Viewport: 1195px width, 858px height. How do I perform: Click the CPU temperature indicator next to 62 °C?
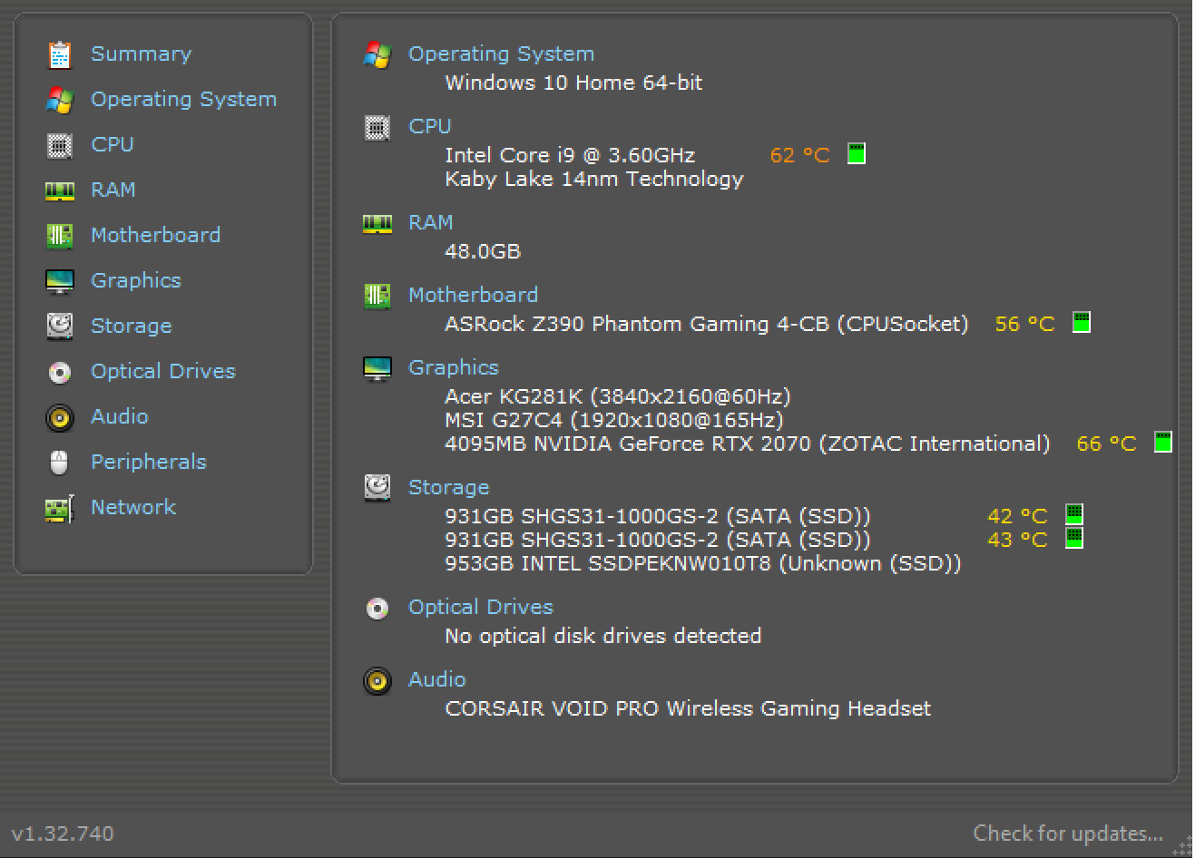(857, 154)
